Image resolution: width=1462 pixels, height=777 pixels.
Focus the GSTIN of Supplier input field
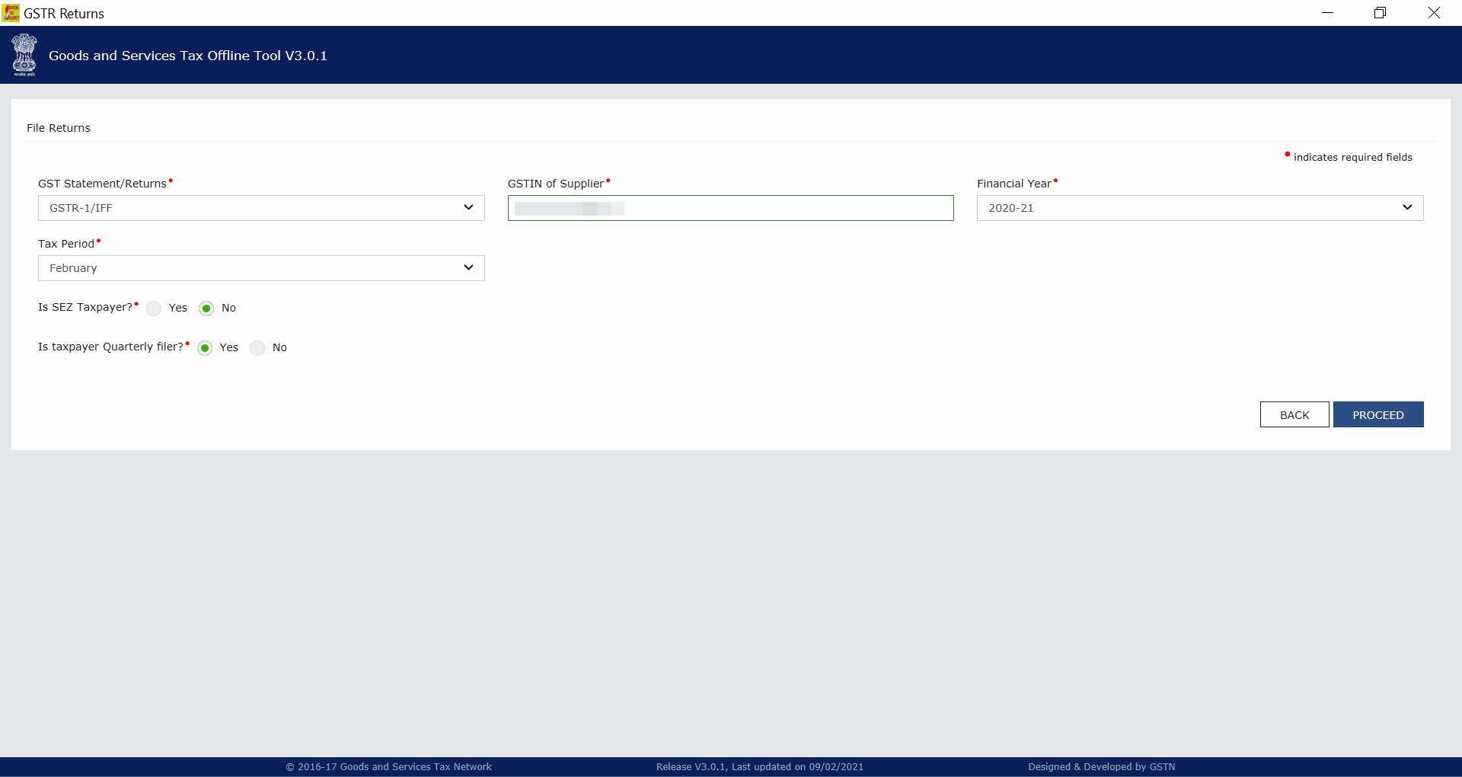730,208
